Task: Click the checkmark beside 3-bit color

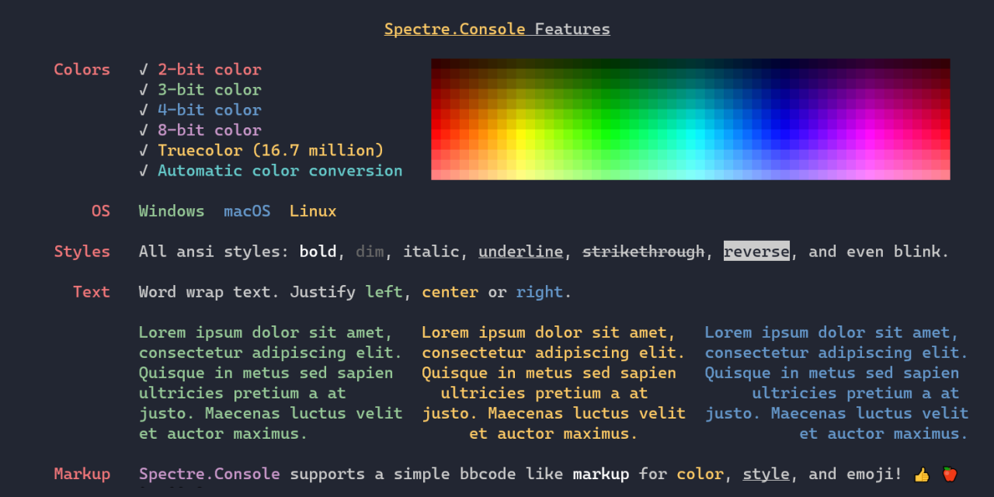Action: point(144,90)
